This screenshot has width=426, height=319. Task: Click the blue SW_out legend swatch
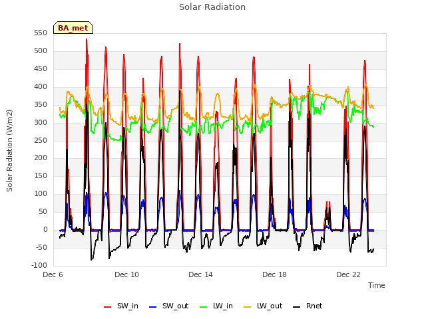pos(153,307)
